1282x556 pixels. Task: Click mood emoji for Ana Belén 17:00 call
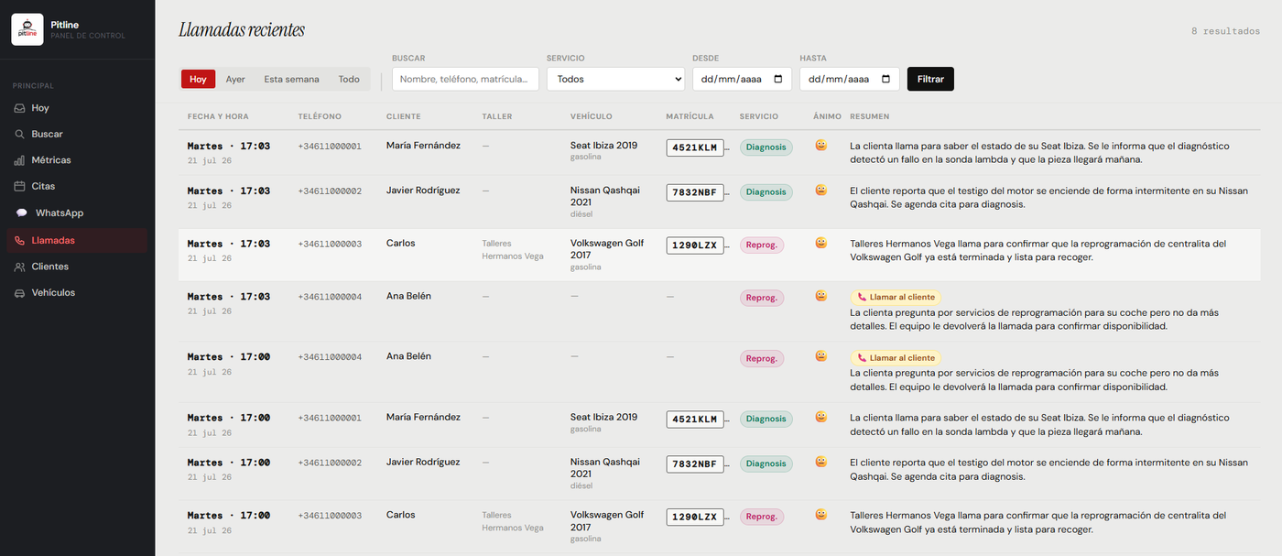pos(821,356)
